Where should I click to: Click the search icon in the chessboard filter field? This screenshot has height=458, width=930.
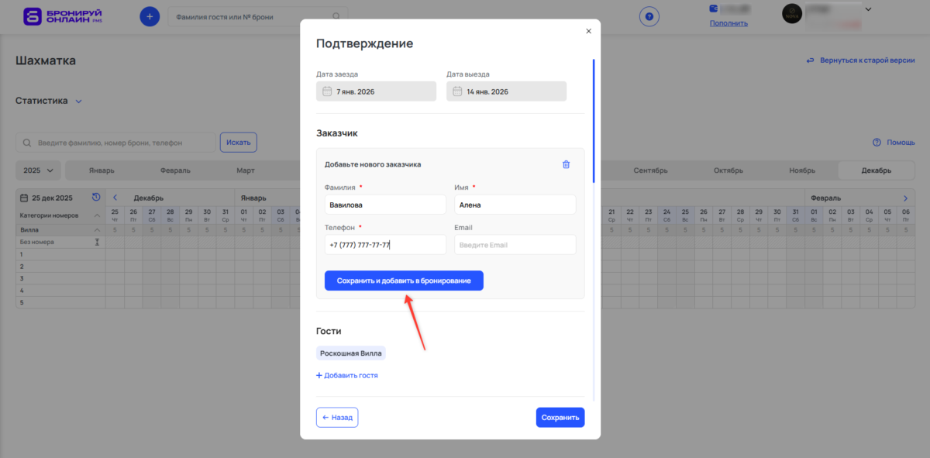pos(26,142)
